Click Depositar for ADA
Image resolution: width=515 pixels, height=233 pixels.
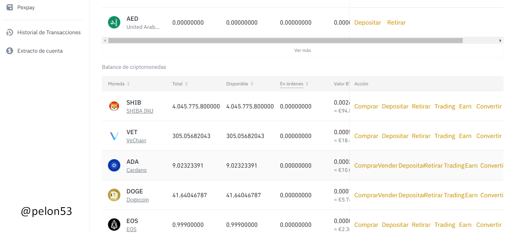tap(411, 166)
